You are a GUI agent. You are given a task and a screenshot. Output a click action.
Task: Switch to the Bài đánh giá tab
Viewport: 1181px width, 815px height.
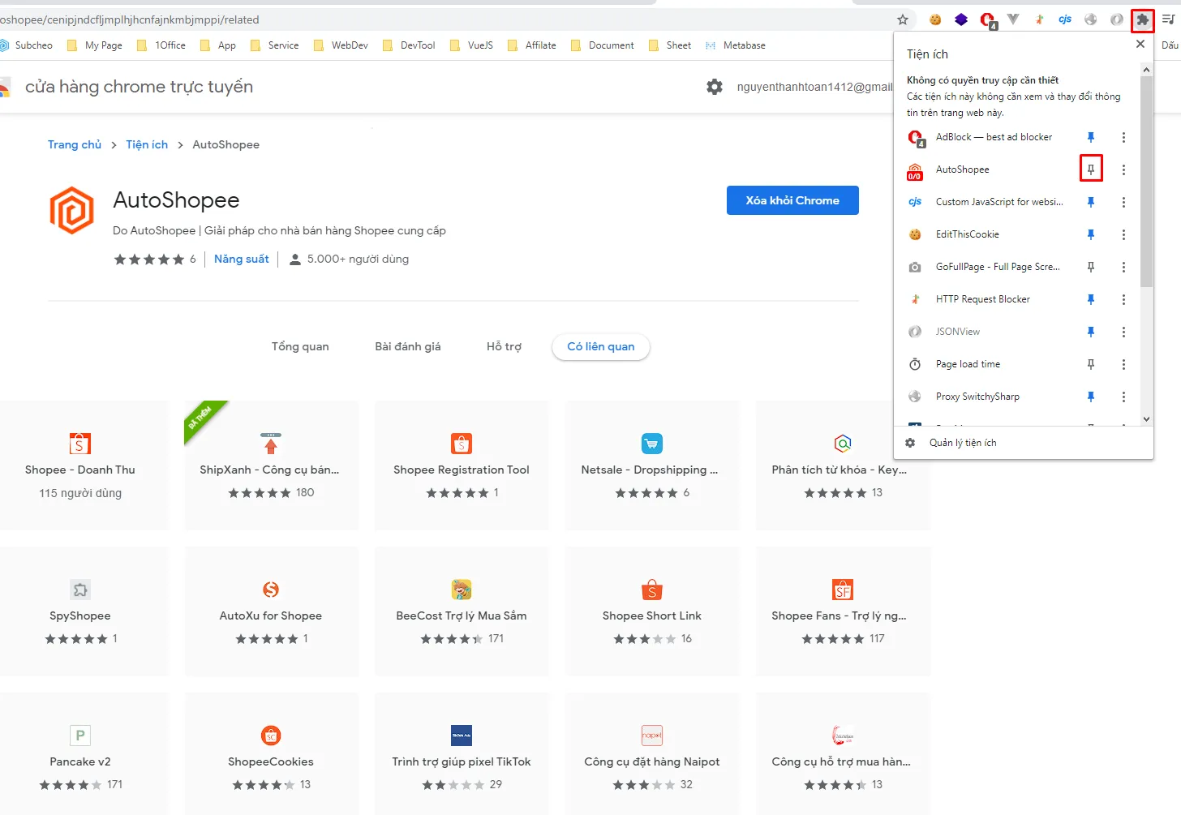(408, 346)
